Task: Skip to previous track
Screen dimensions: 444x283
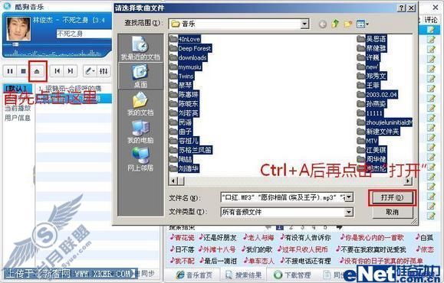Action: coord(58,71)
